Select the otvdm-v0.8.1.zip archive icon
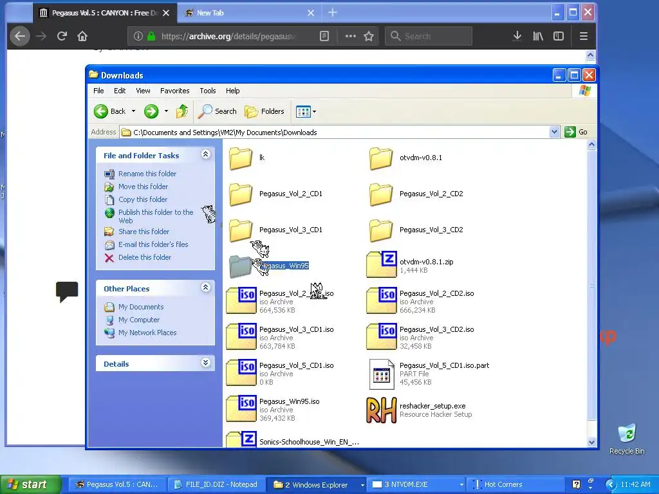659x494 pixels. (x=381, y=264)
